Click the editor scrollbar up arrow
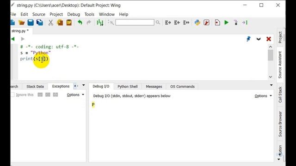 (271, 47)
